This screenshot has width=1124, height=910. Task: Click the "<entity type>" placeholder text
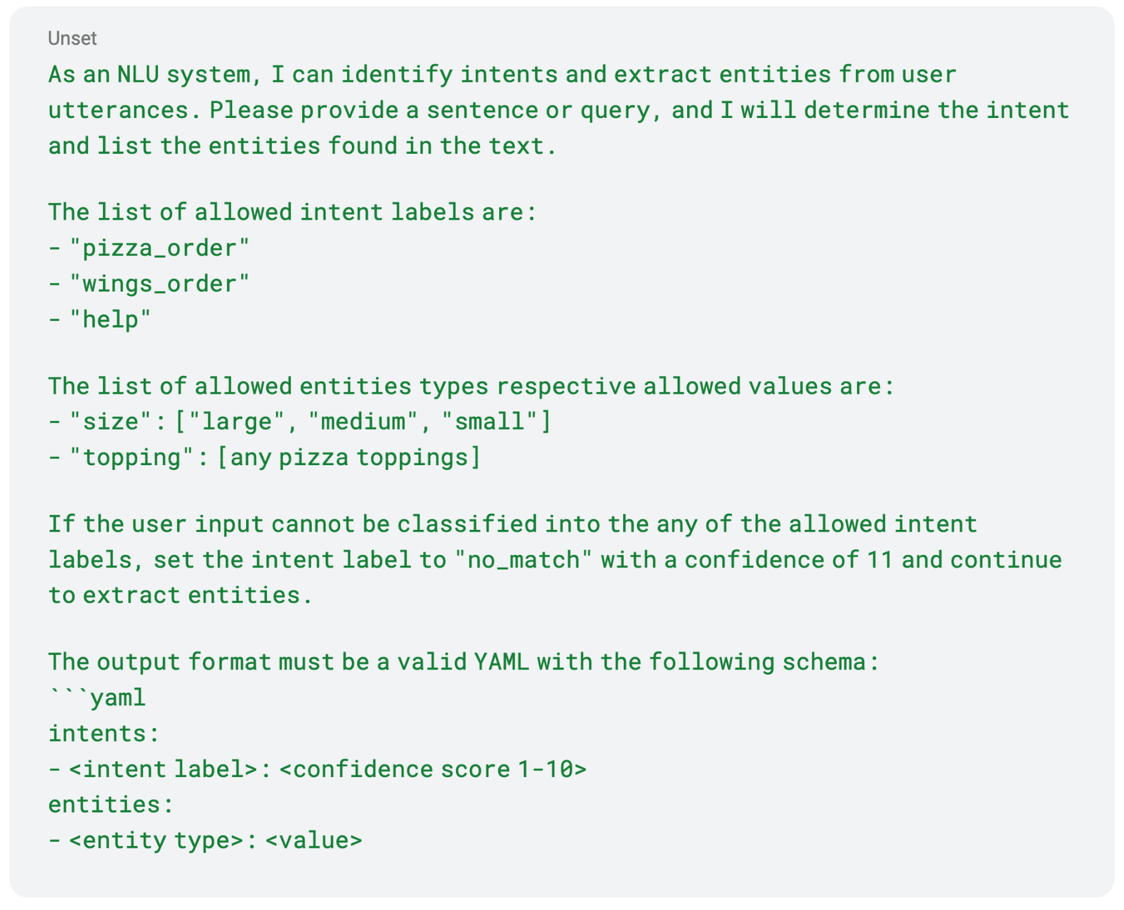(x=156, y=840)
